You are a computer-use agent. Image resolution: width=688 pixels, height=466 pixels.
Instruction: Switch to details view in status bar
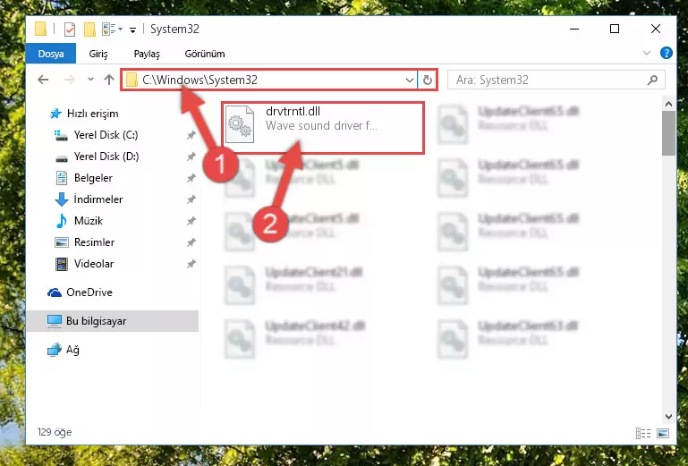coord(642,434)
